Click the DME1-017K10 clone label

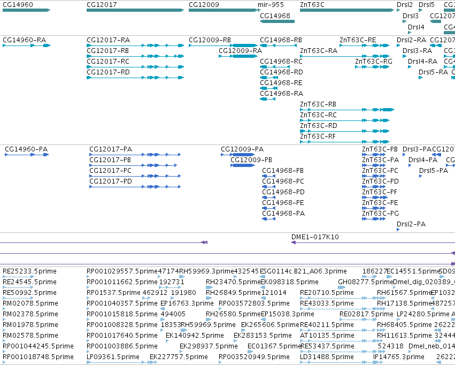(x=315, y=237)
